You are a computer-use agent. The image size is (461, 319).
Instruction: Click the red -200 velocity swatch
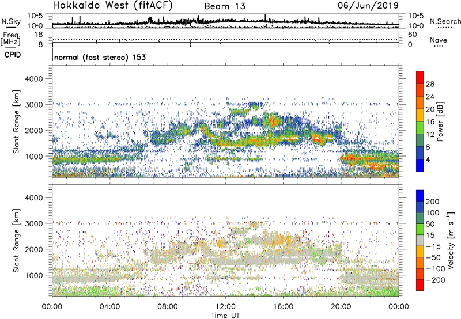(x=420, y=285)
